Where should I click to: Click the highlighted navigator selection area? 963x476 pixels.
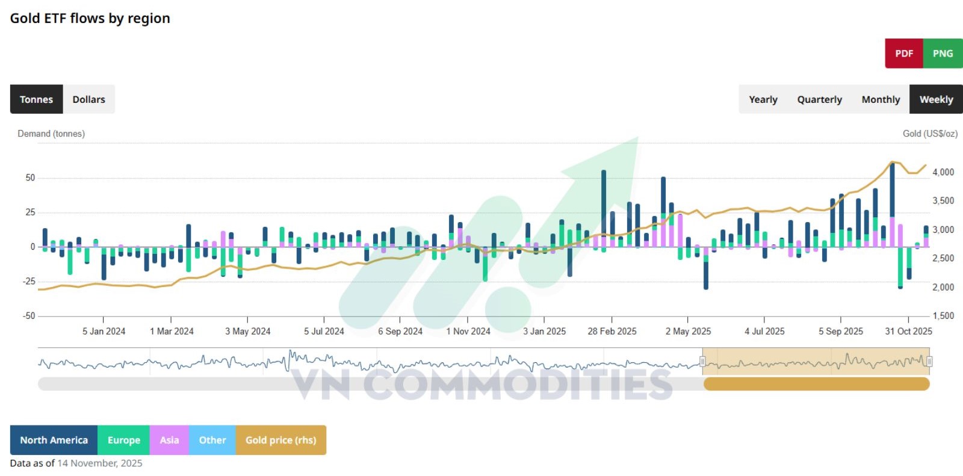click(x=816, y=361)
